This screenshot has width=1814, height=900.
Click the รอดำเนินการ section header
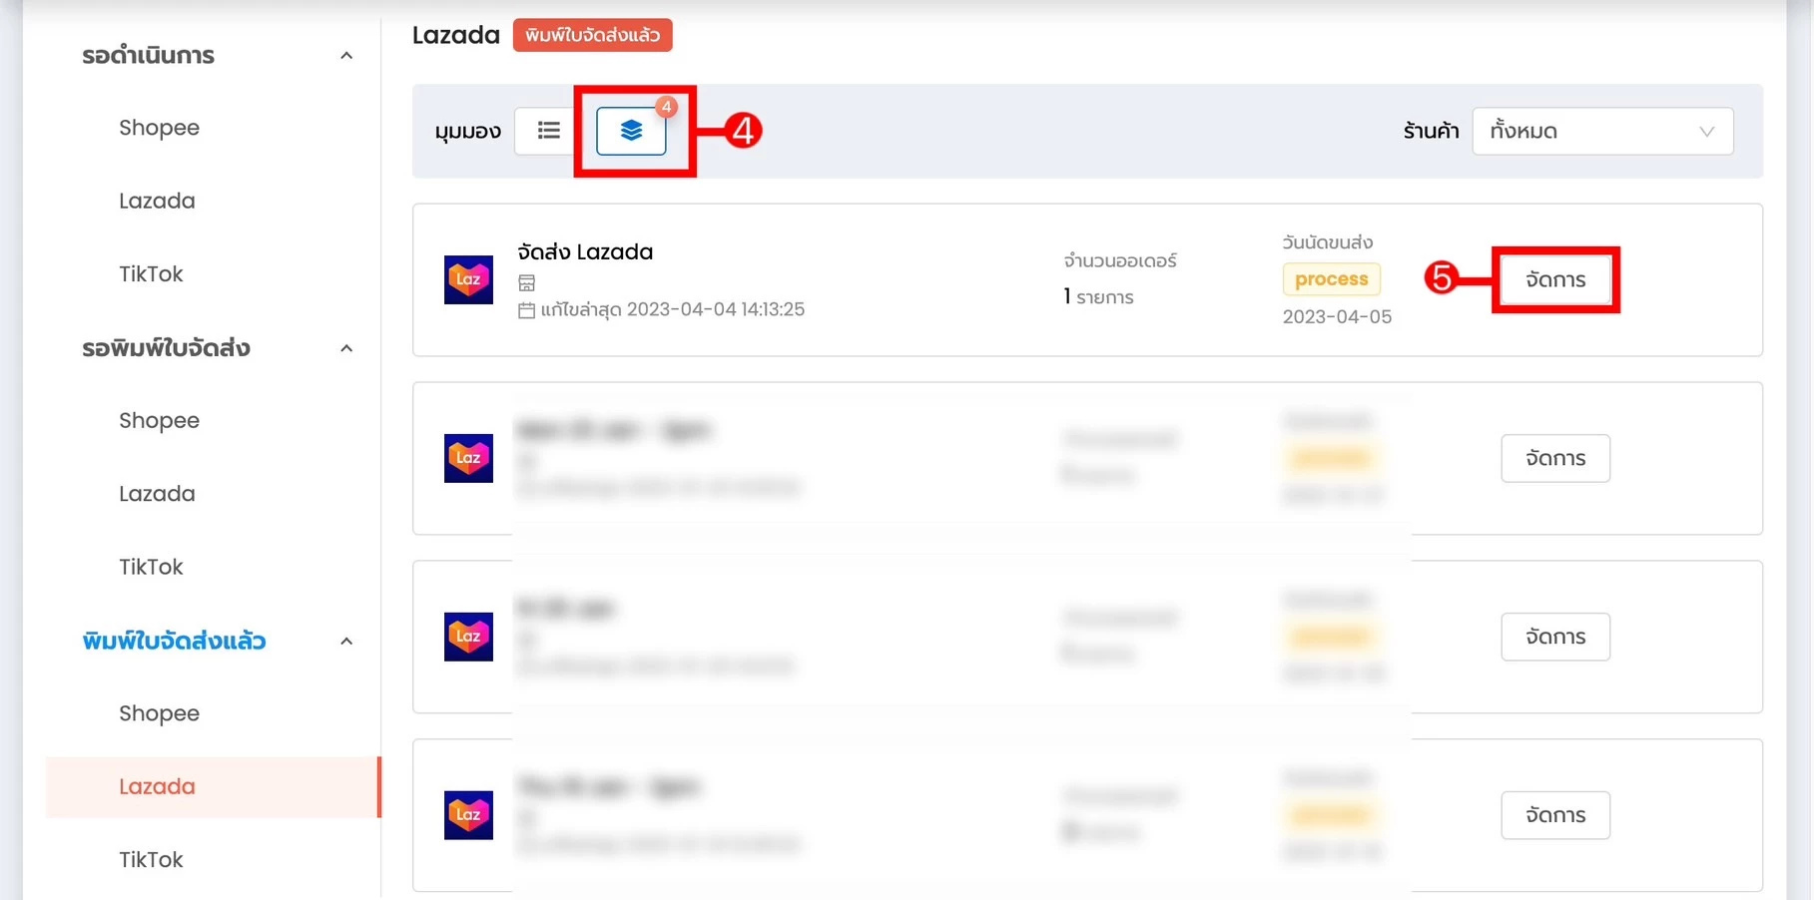(x=148, y=56)
